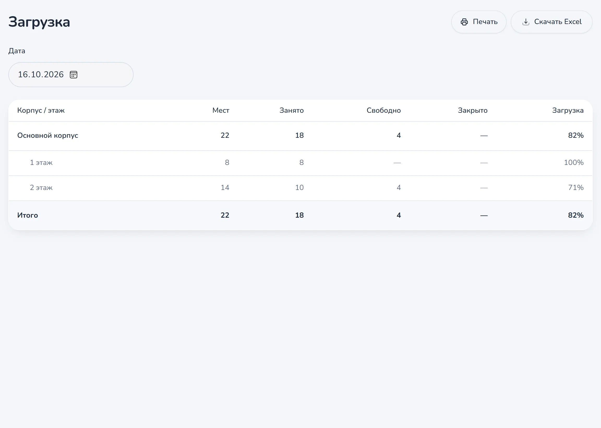The height and width of the screenshot is (428, 601).
Task: Click the Корпус / этаж column header
Action: [41, 110]
